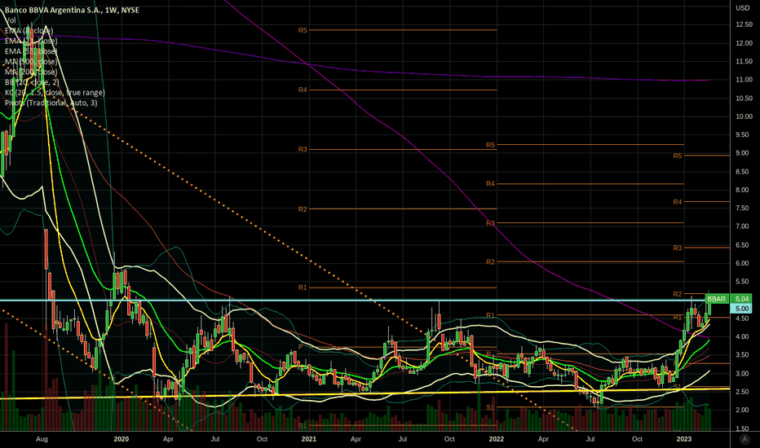Click the 9.00 price axis label

tap(743, 153)
